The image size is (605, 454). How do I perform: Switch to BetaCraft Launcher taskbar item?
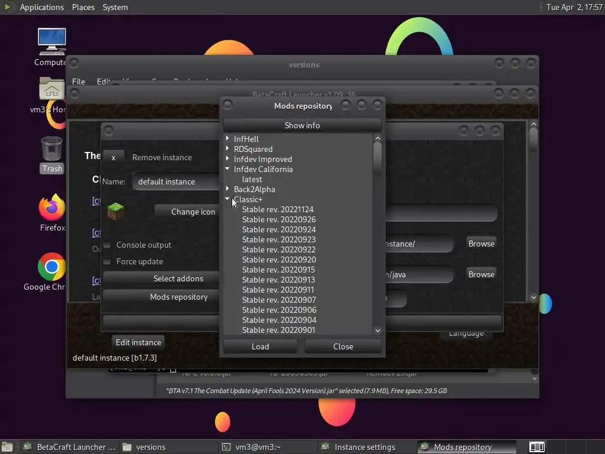[x=69, y=447]
